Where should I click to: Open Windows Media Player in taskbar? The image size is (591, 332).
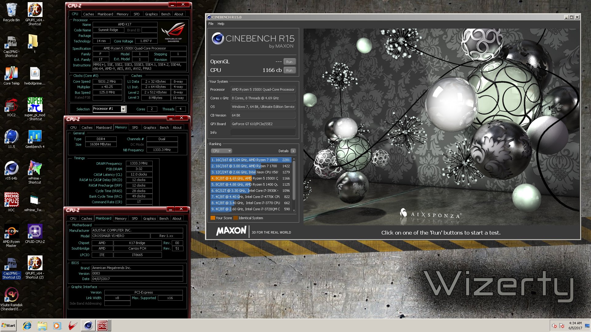click(57, 326)
